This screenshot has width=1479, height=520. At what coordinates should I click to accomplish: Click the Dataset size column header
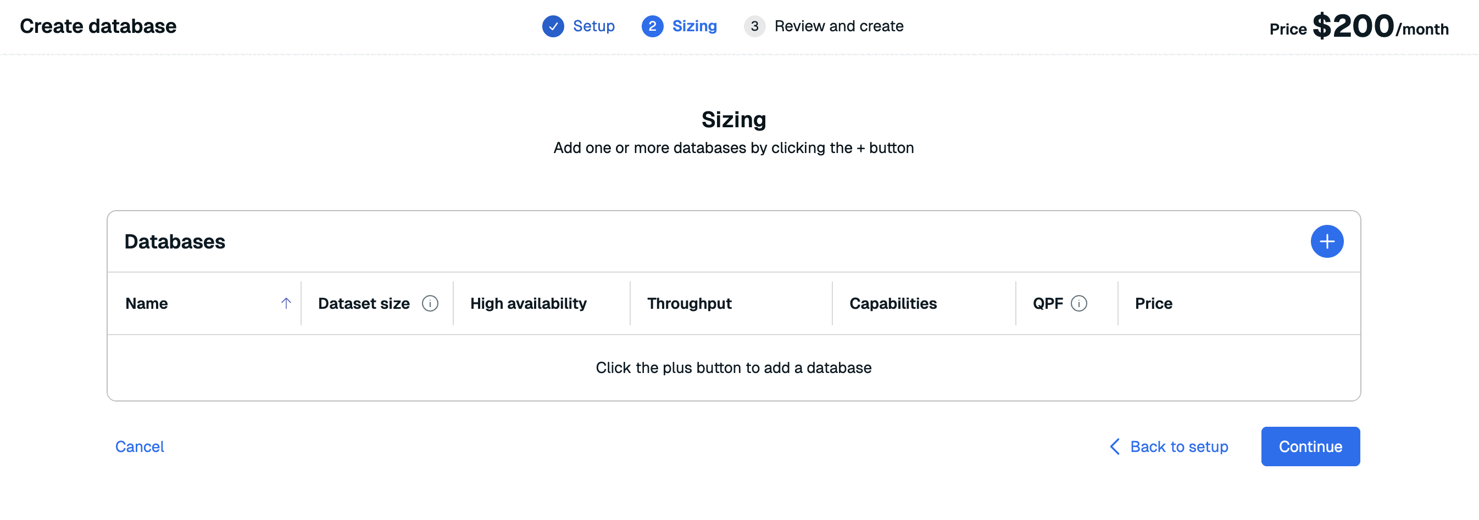click(364, 303)
